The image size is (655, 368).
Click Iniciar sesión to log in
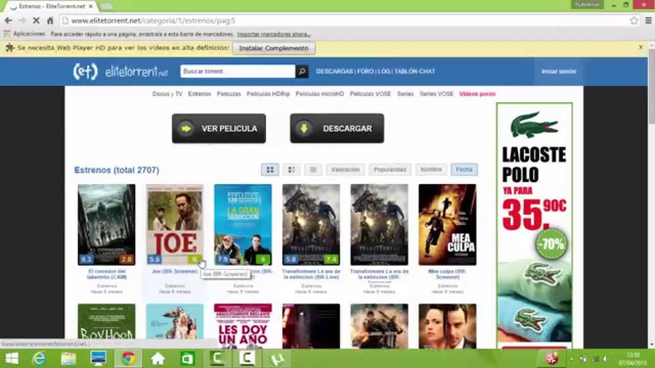coord(559,72)
